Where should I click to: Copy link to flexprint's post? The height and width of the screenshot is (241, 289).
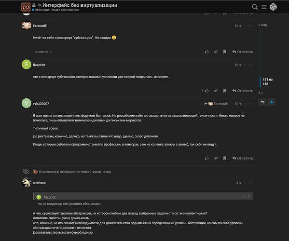(216, 91)
